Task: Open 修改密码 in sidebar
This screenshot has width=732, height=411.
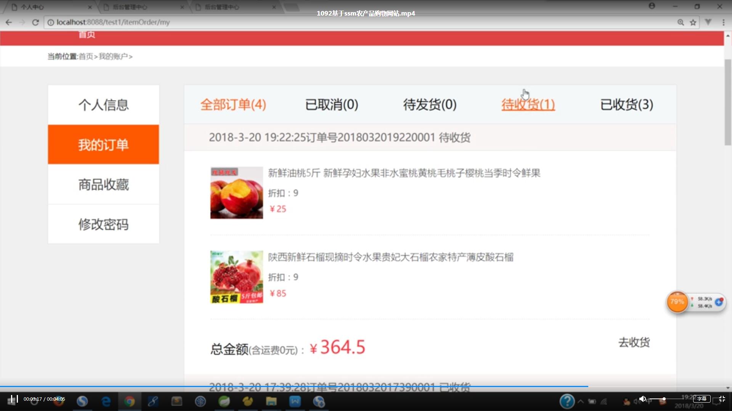Action: click(x=103, y=224)
